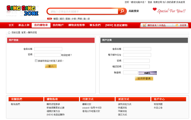Enable the remember login info checkbox
The image size is (191, 120).
pos(36,61)
